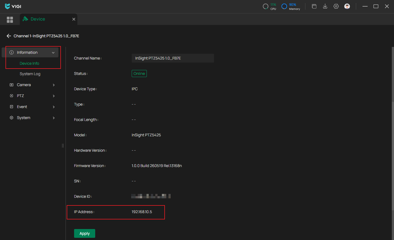Click the VIGI logo
Image resolution: width=394 pixels, height=240 pixels.
click(x=13, y=6)
